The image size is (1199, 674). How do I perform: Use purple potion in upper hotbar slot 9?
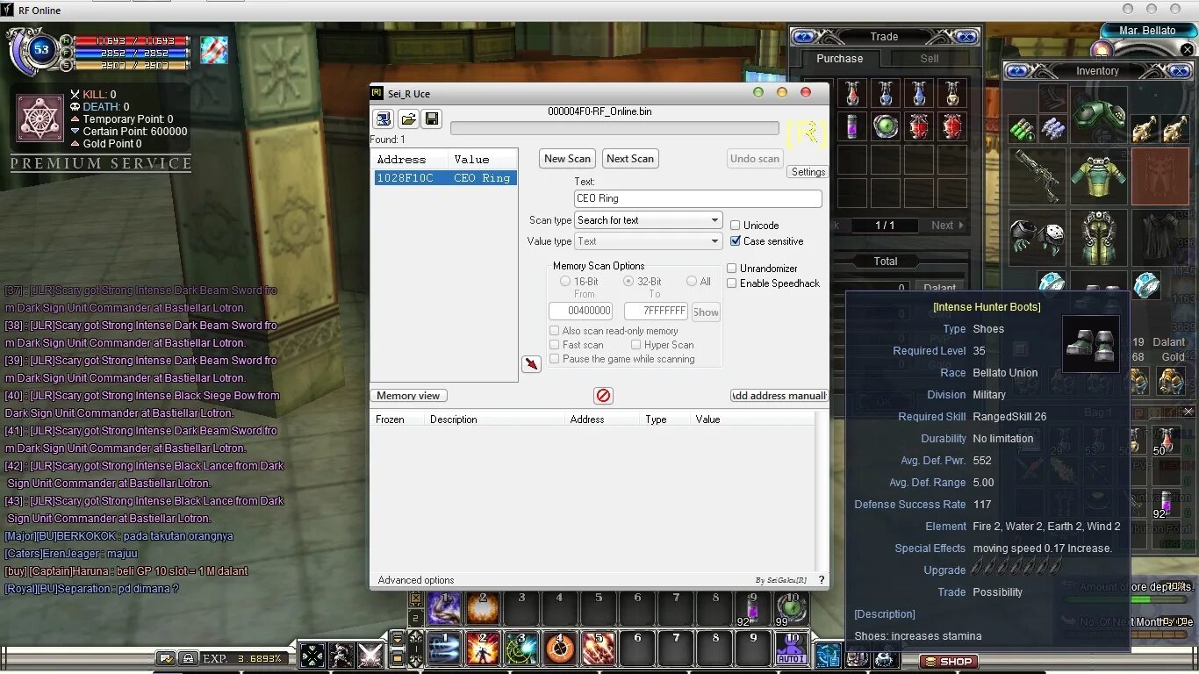tap(753, 609)
